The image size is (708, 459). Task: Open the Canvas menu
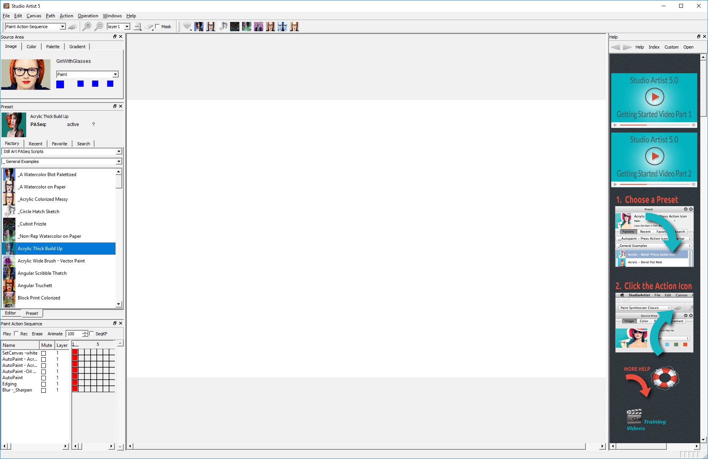[34, 16]
